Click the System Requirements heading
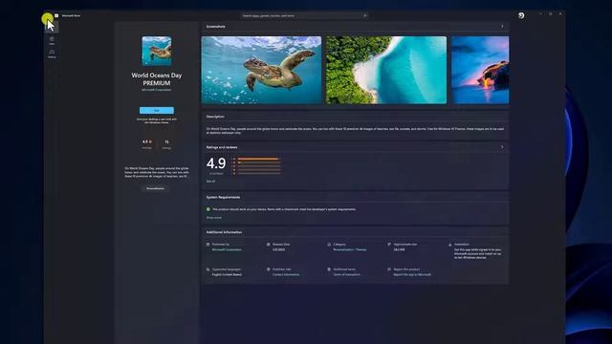This screenshot has height=344, width=612. click(x=223, y=198)
